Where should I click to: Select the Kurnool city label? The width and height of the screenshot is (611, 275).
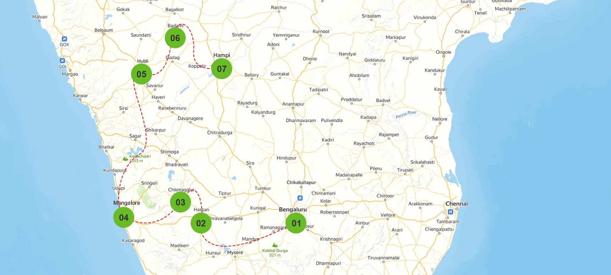321,31
